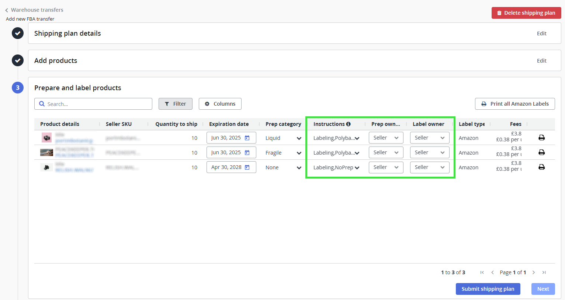Open the Columns settings button
The height and width of the screenshot is (300, 565).
(x=220, y=104)
